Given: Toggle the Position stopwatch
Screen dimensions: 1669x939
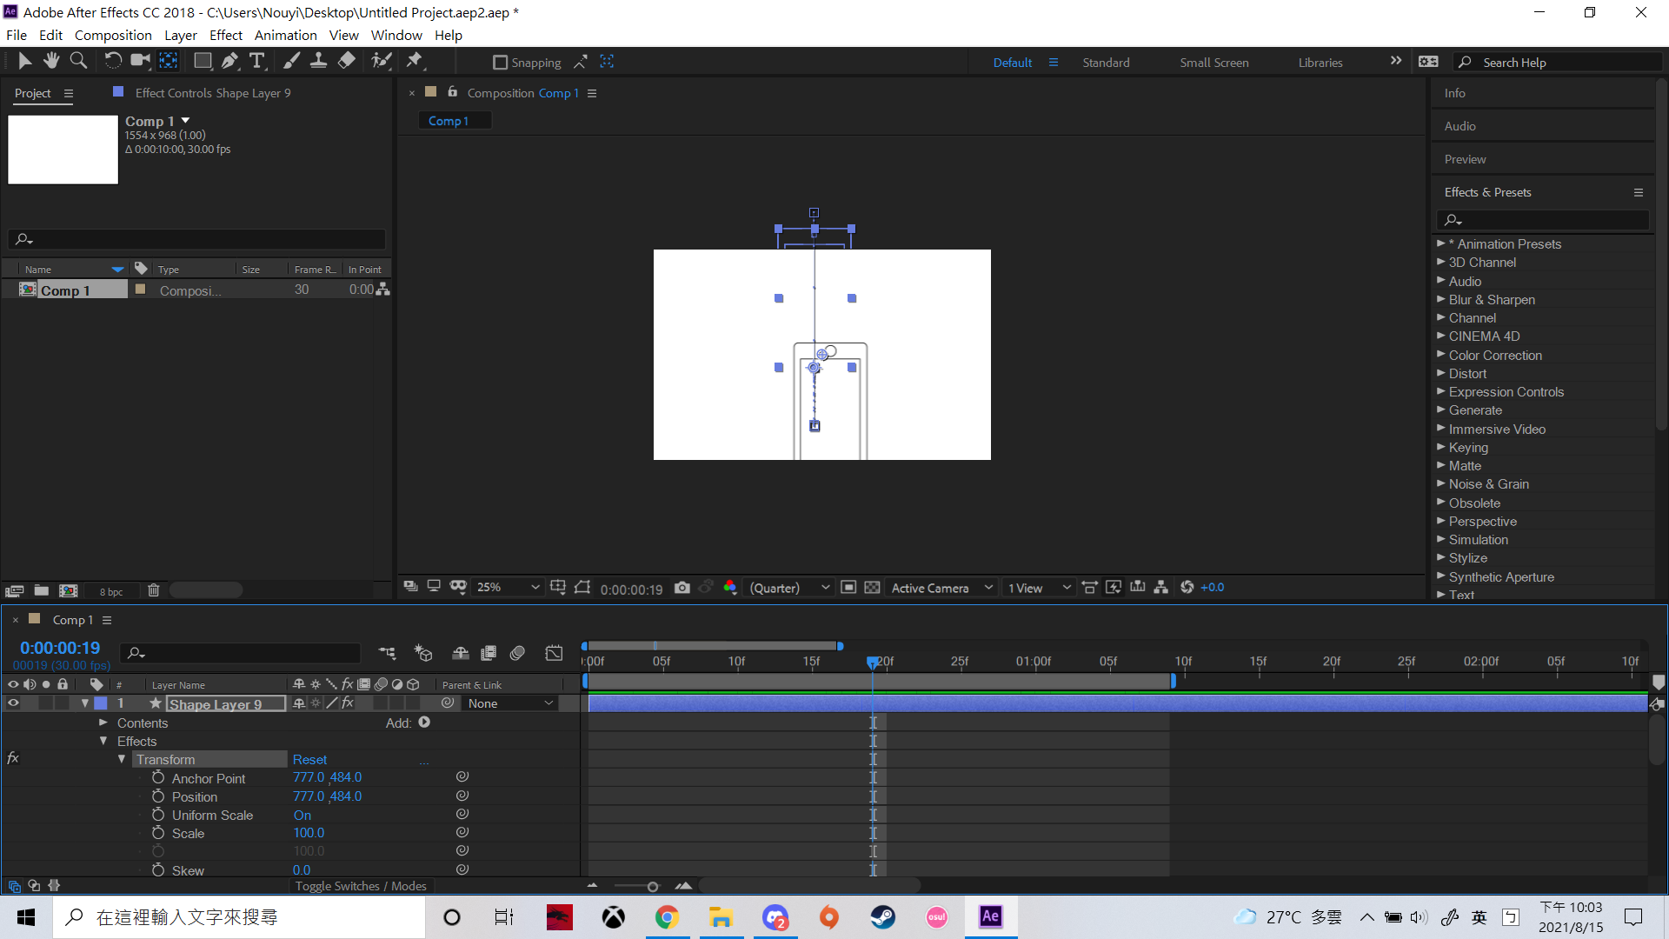Looking at the screenshot, I should [158, 796].
